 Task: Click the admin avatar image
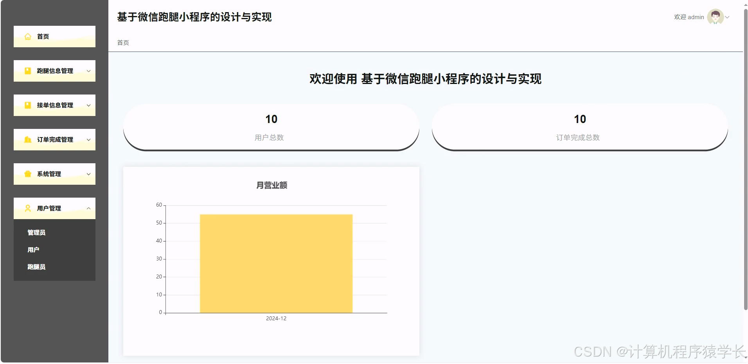tap(716, 17)
